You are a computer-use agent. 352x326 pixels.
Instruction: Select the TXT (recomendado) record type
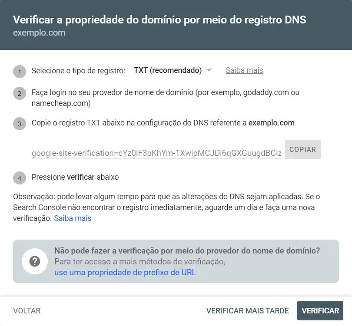tap(168, 70)
